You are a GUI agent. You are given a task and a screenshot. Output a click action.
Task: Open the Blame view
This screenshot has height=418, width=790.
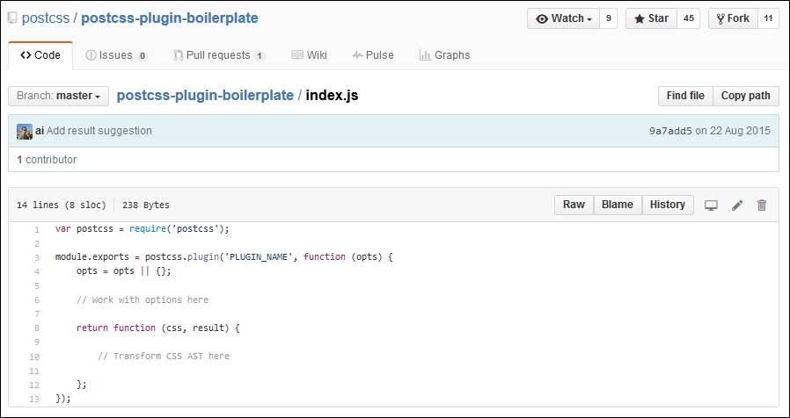click(x=618, y=205)
